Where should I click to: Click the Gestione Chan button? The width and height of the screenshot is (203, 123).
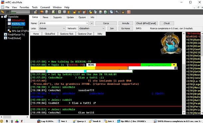coord(85,34)
